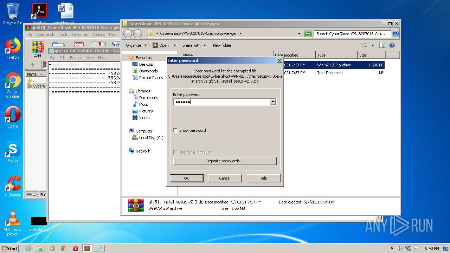Open Internet Explorer in taskbar
This screenshot has height=253, width=450.
point(28,248)
